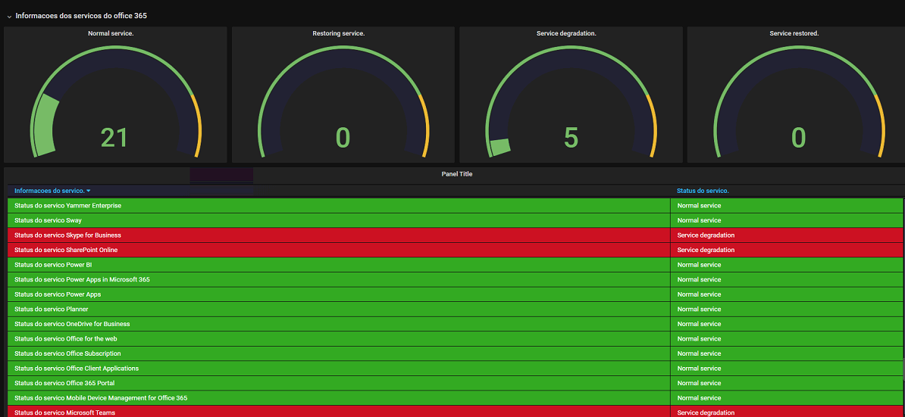This screenshot has height=417, width=905.
Task: Click Normal service status for OneDrive for Business
Action: pyautogui.click(x=699, y=324)
